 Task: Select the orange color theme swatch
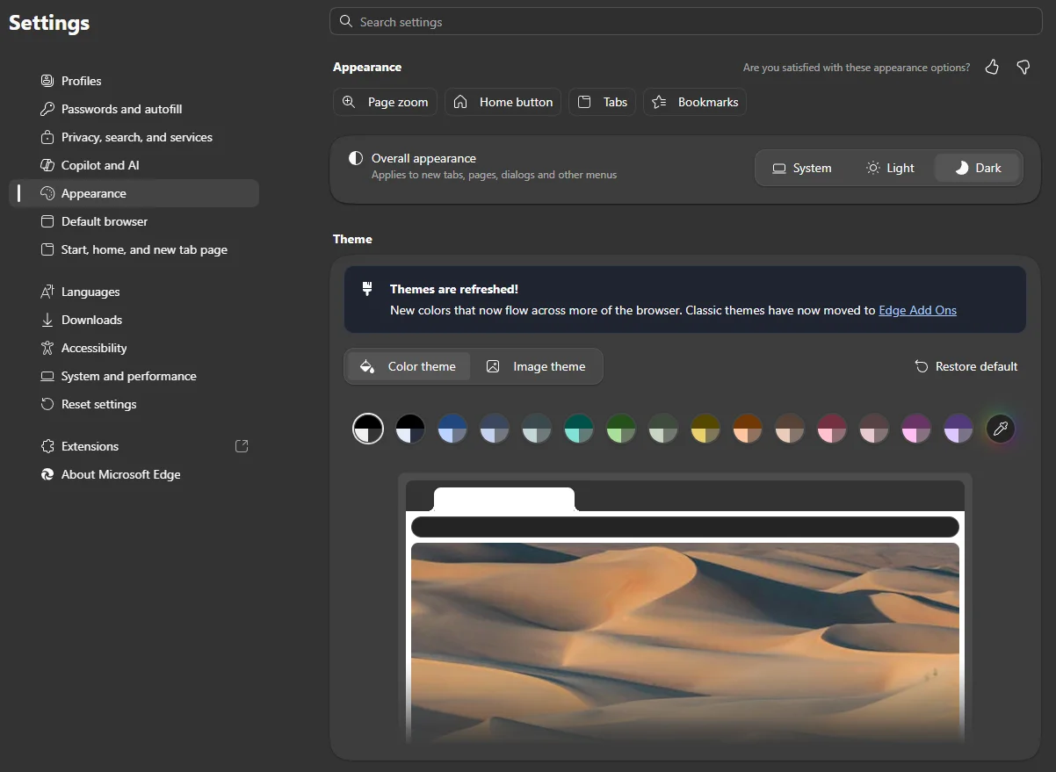tap(748, 429)
